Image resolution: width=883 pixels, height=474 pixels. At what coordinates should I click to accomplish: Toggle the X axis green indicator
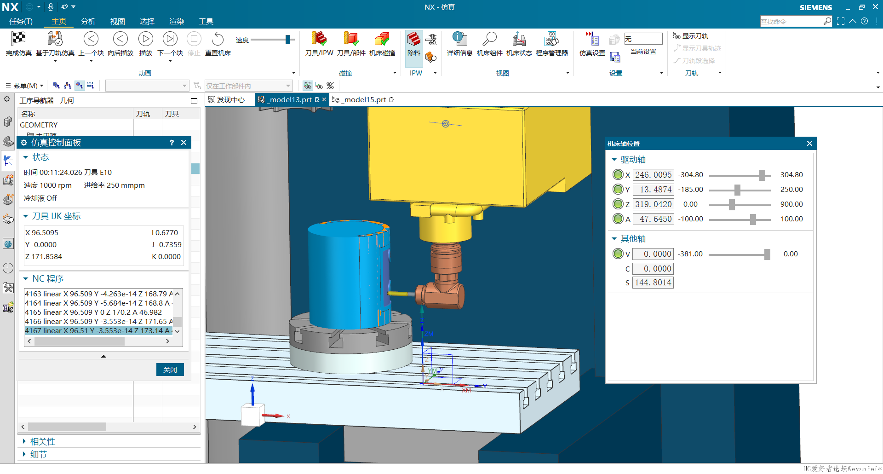pos(618,175)
